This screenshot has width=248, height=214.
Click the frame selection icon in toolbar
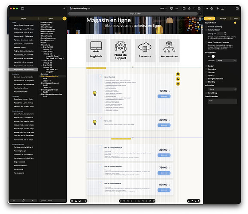click(194, 9)
